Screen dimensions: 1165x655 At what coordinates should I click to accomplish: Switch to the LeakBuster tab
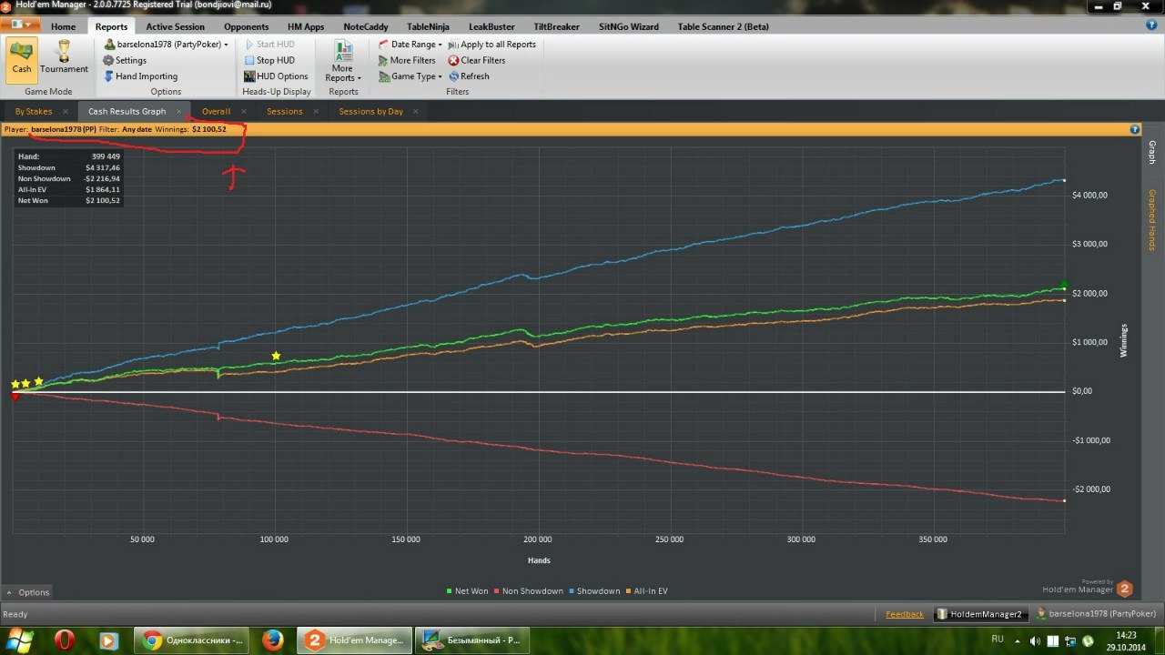[491, 26]
